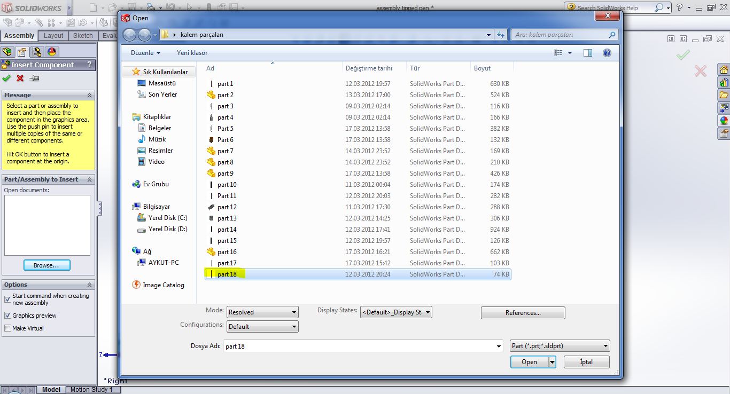This screenshot has width=730, height=394.
Task: Open the Appearances color ball in the task pane
Action: pyautogui.click(x=724, y=121)
